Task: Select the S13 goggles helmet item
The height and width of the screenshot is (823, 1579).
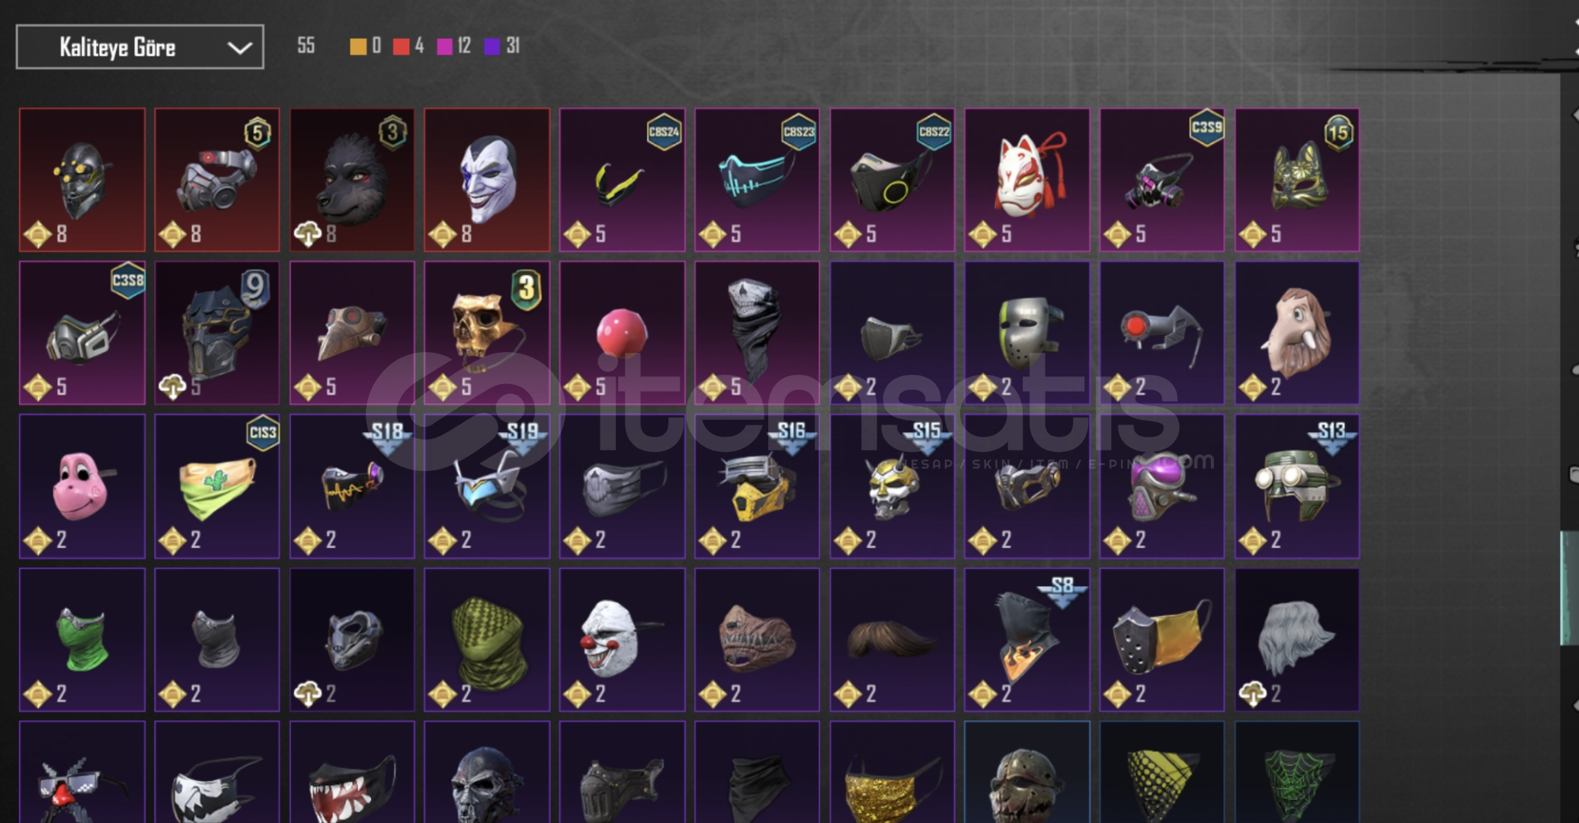Action: [1297, 486]
